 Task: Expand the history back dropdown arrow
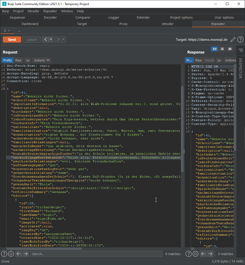[51, 39]
